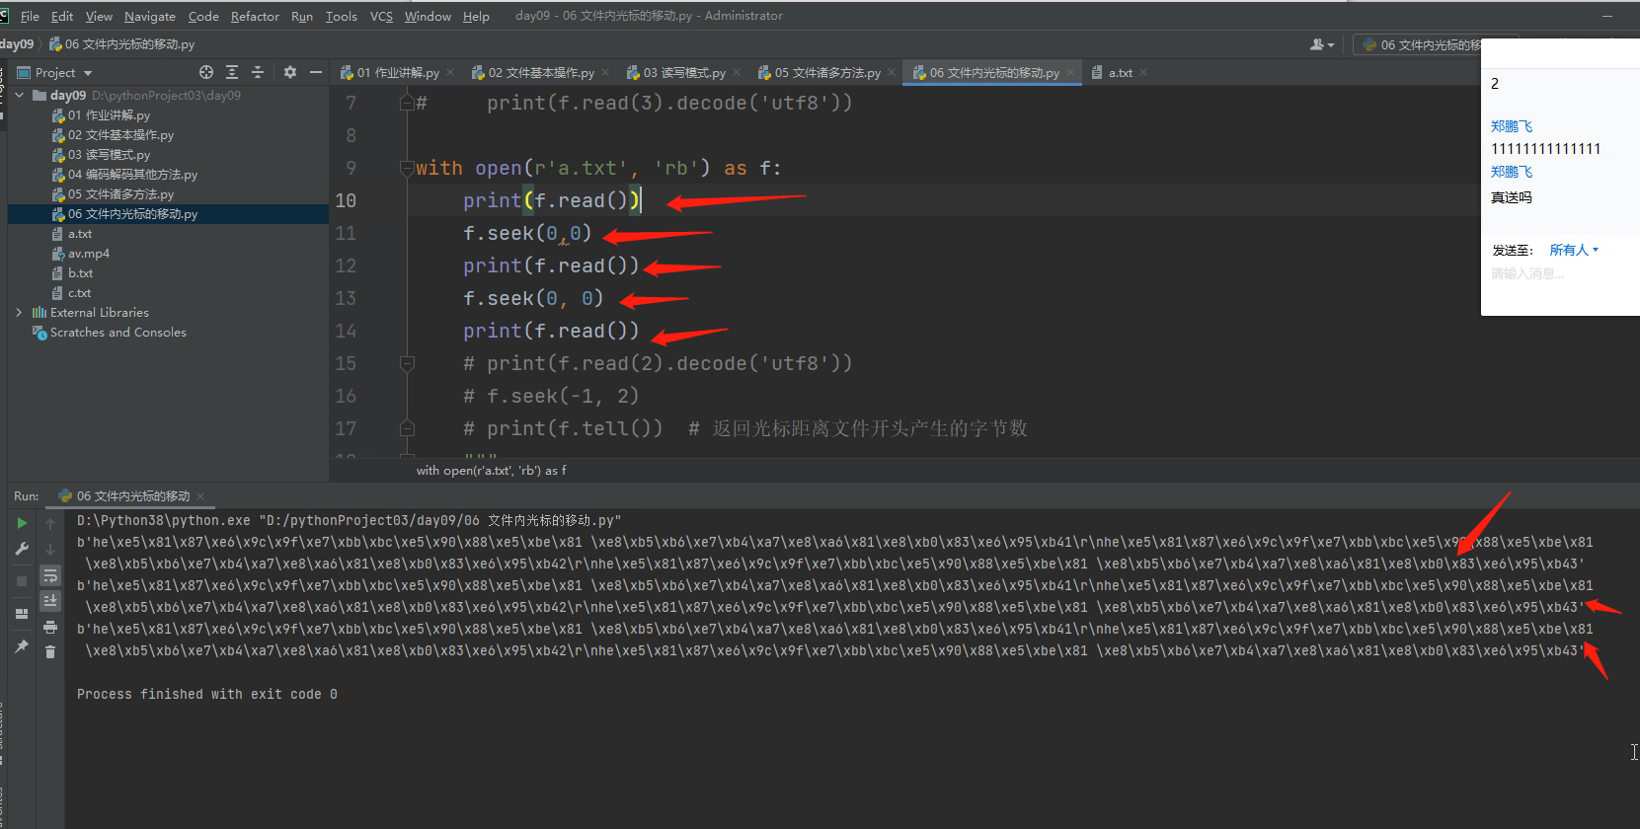
Task: Click fold marker on line 9 gutter
Action: (407, 168)
